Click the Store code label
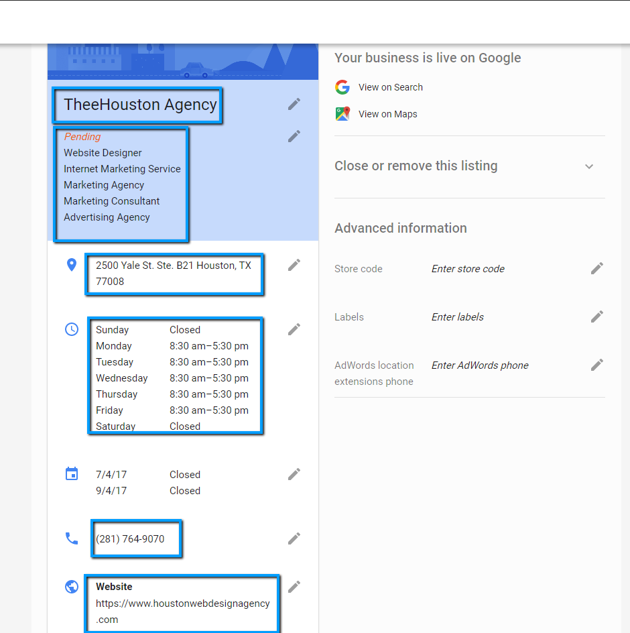Image resolution: width=630 pixels, height=633 pixels. pos(359,269)
